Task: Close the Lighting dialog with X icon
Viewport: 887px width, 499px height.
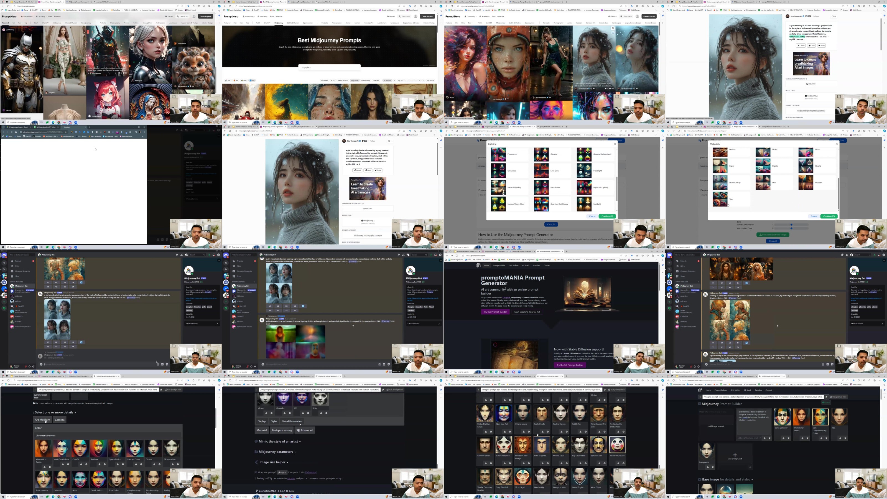Action: [615, 144]
